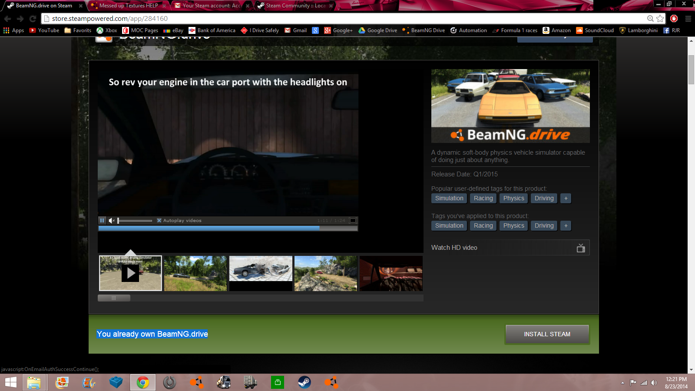
Task: Open the zoom magnifier icon in address bar
Action: coord(650,18)
